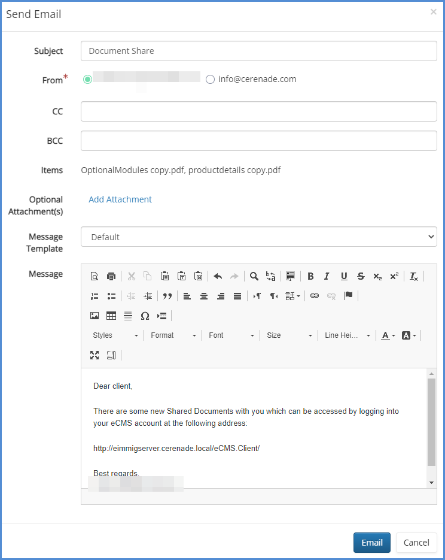Open the Message Template dropdown
The image size is (445, 560).
pos(258,237)
